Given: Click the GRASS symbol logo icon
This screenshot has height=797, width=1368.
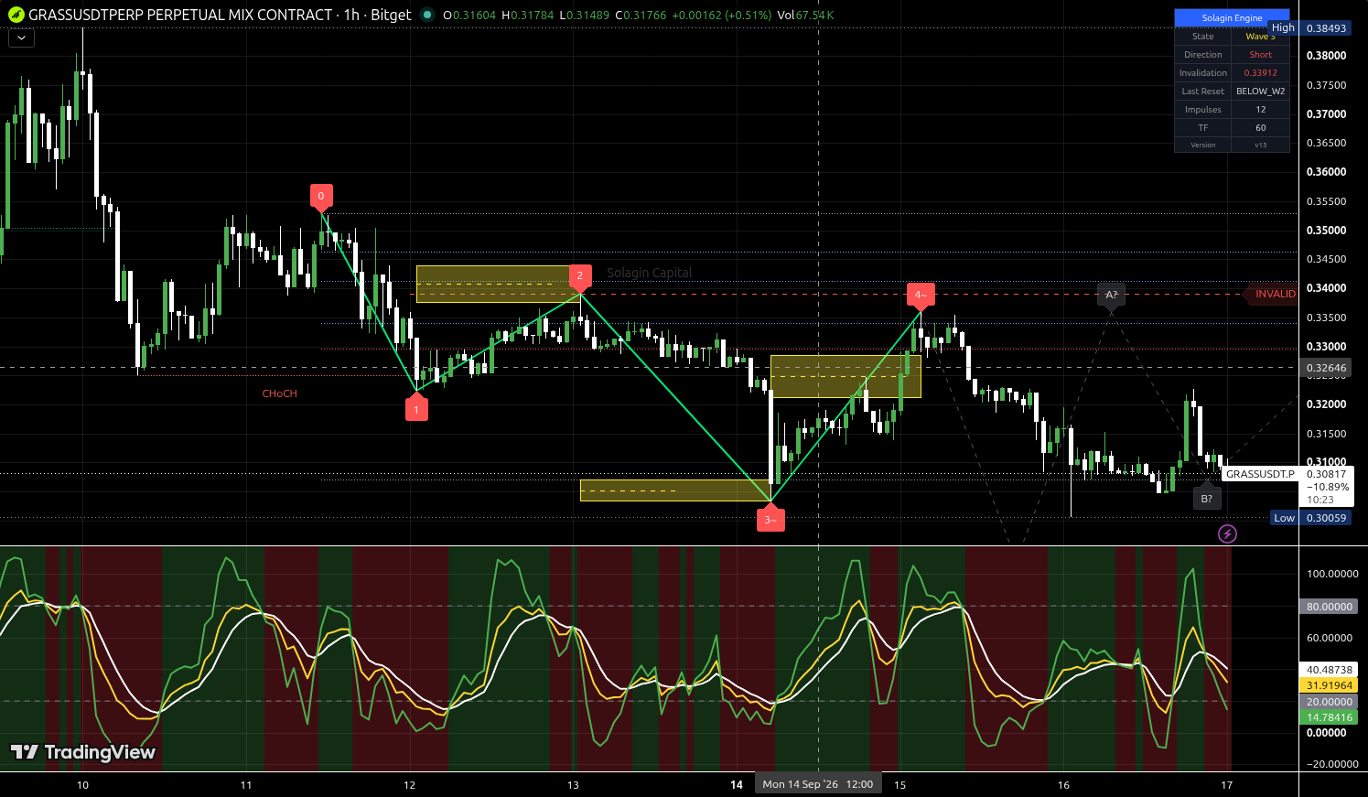Looking at the screenshot, I should (16, 15).
